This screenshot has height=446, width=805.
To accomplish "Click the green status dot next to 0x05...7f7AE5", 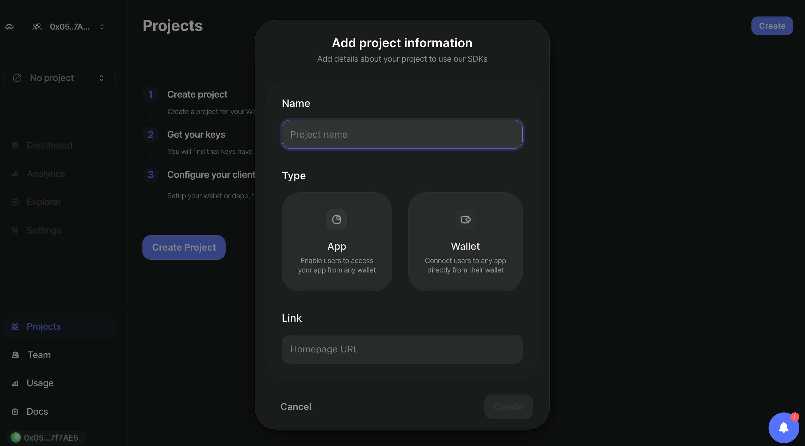I will click(x=15, y=437).
